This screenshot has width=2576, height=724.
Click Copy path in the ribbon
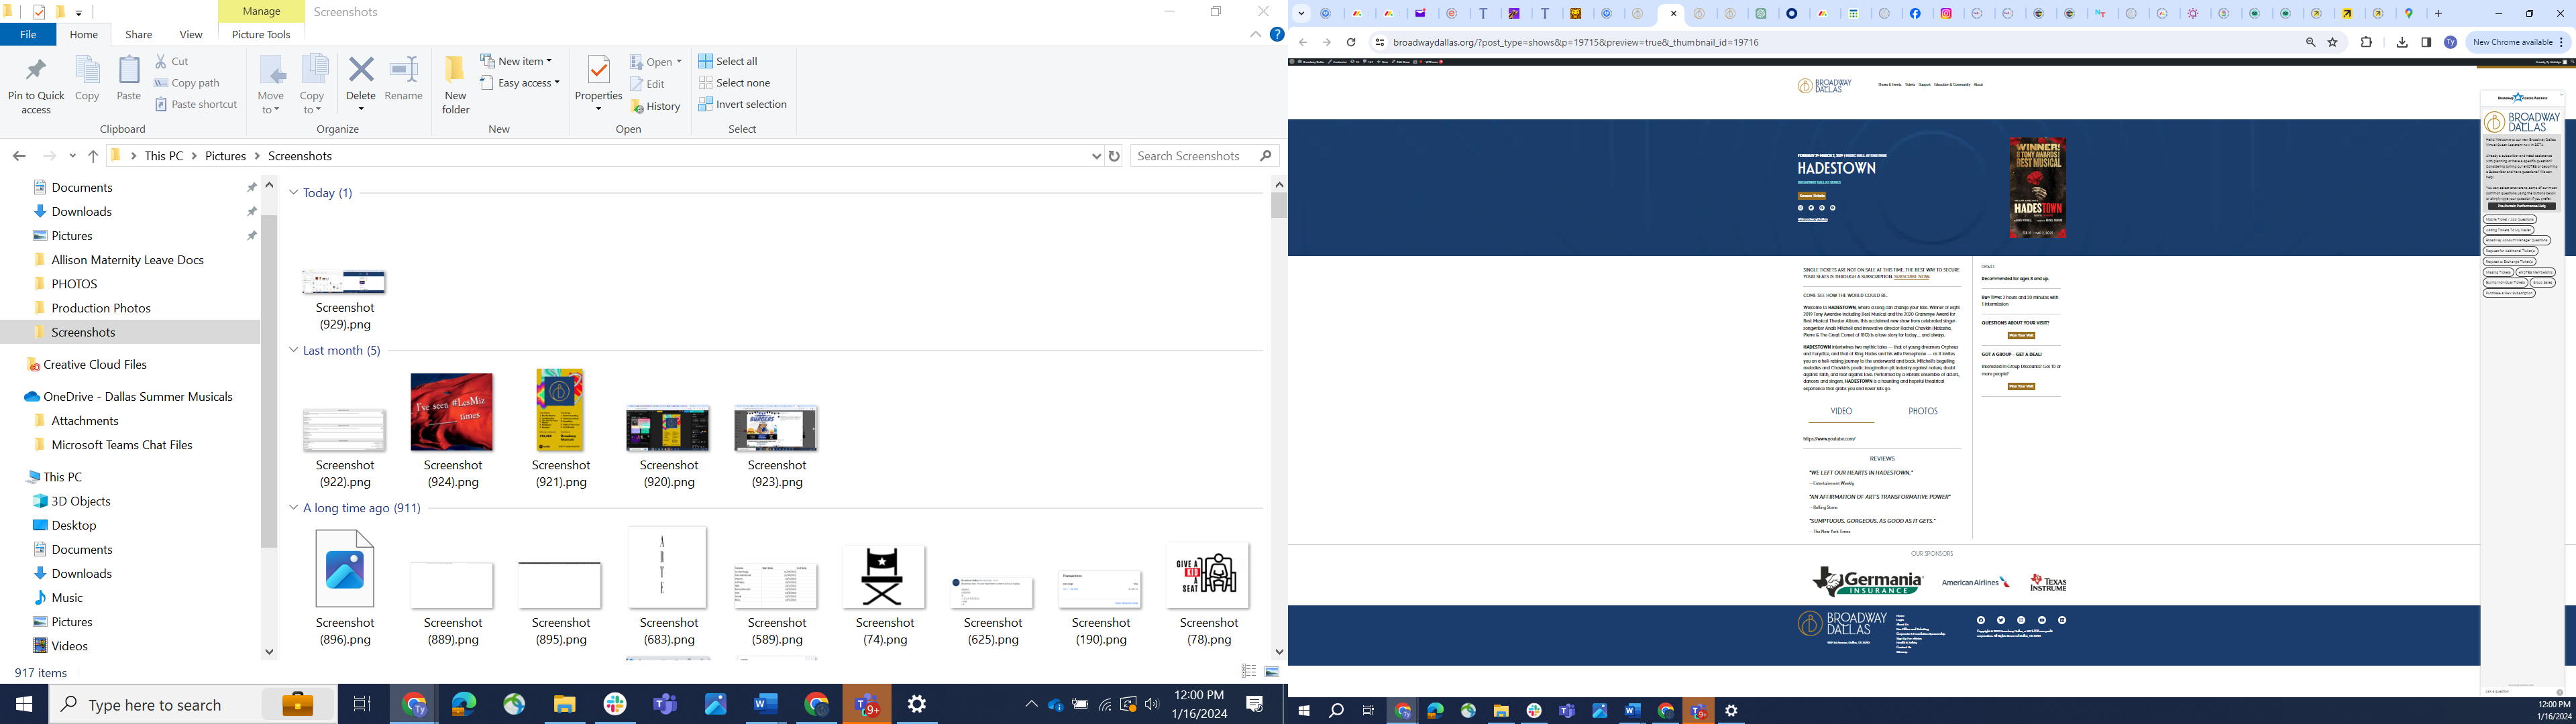(x=187, y=83)
